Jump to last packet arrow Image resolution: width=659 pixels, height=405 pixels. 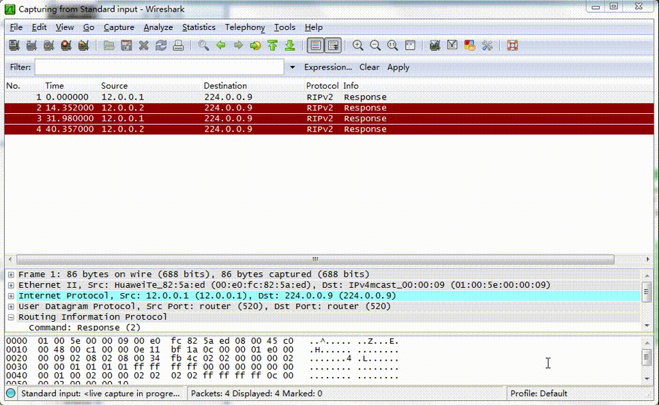[x=290, y=46]
